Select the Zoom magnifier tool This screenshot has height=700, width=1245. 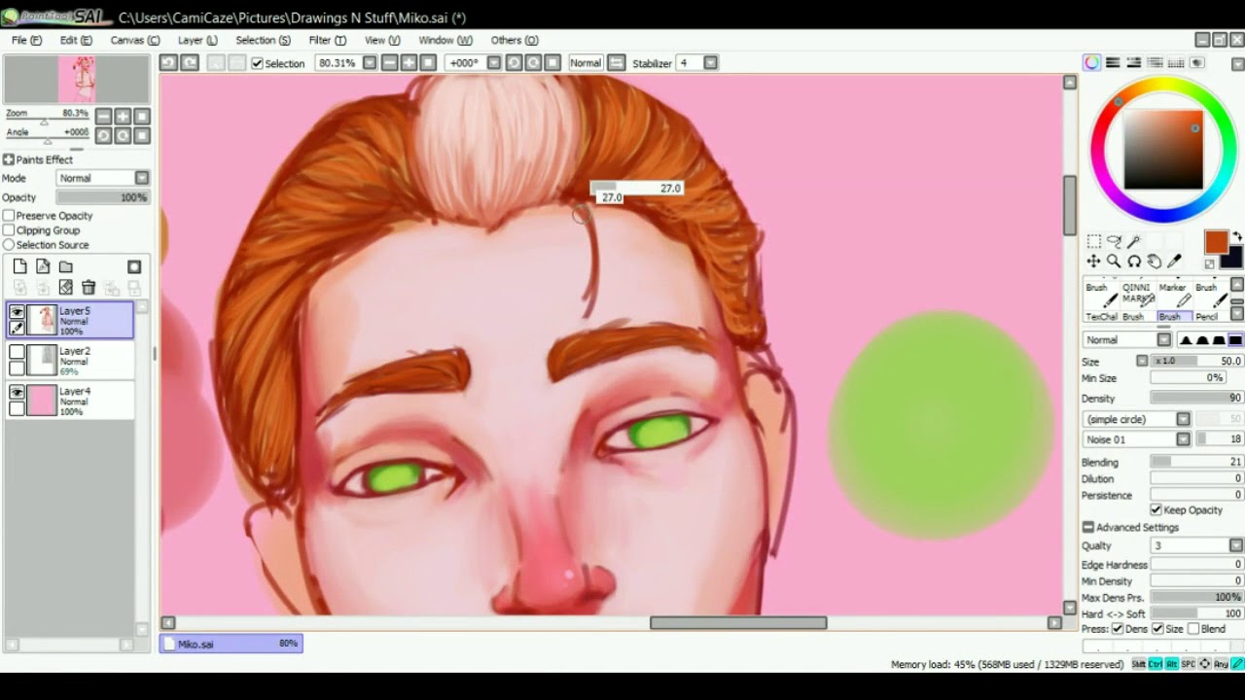pyautogui.click(x=1115, y=262)
